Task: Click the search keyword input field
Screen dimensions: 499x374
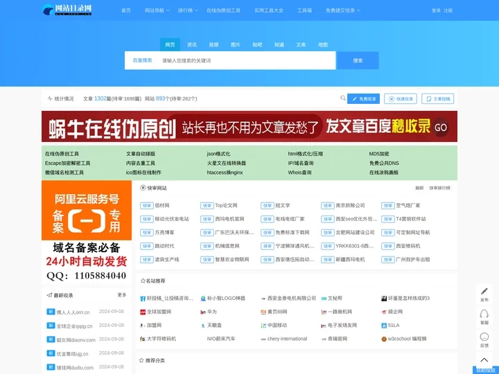Action: pyautogui.click(x=248, y=60)
